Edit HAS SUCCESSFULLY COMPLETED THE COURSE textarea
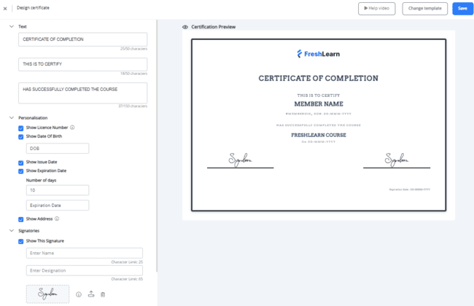The image size is (474, 306). pyautogui.click(x=83, y=93)
